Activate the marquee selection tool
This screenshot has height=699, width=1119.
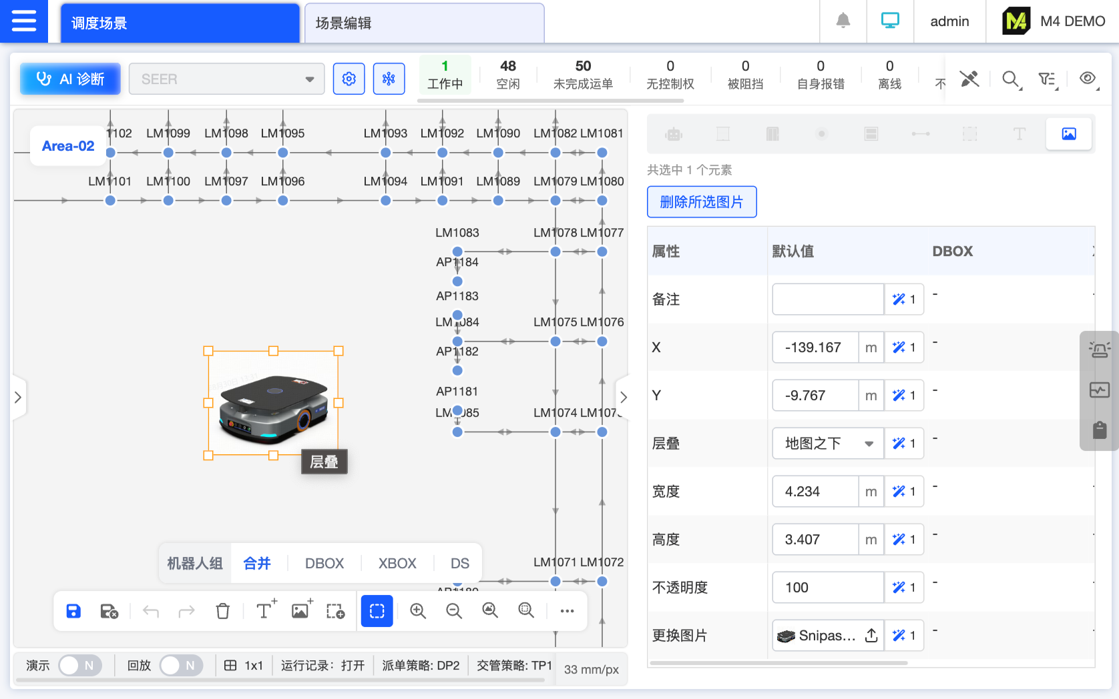coord(377,611)
